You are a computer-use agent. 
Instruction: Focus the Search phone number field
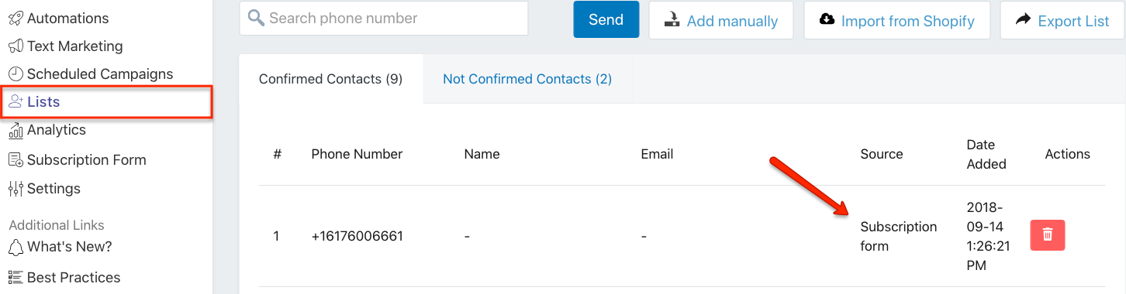[x=384, y=19]
